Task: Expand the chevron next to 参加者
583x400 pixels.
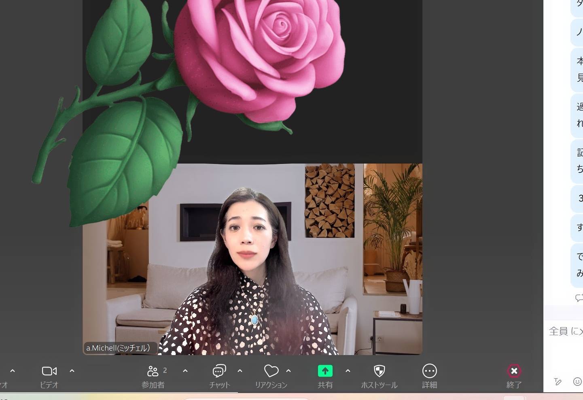Action: pyautogui.click(x=185, y=370)
